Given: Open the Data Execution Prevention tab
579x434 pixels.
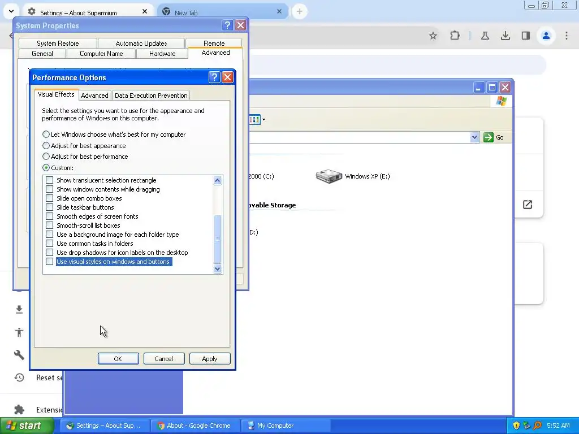Looking at the screenshot, I should (151, 95).
